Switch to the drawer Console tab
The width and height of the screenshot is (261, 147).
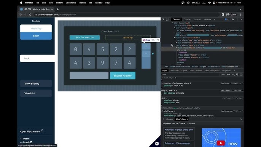pos(170,119)
